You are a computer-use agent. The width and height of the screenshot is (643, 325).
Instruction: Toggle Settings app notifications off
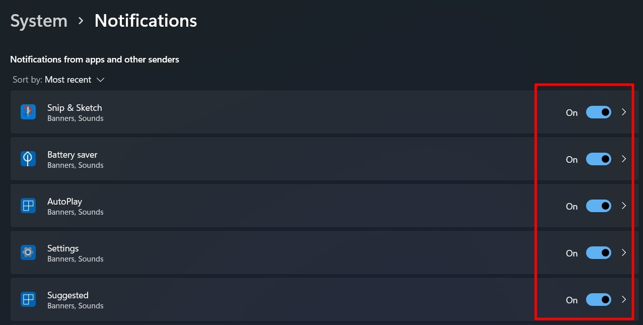(x=598, y=253)
